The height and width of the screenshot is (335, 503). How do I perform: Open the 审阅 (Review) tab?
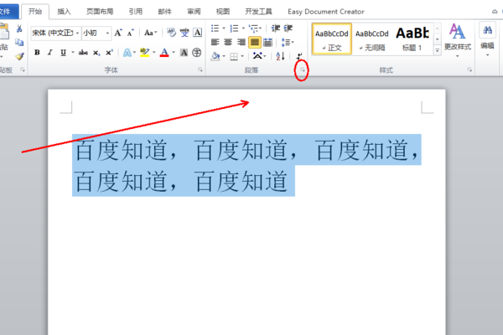(x=194, y=12)
